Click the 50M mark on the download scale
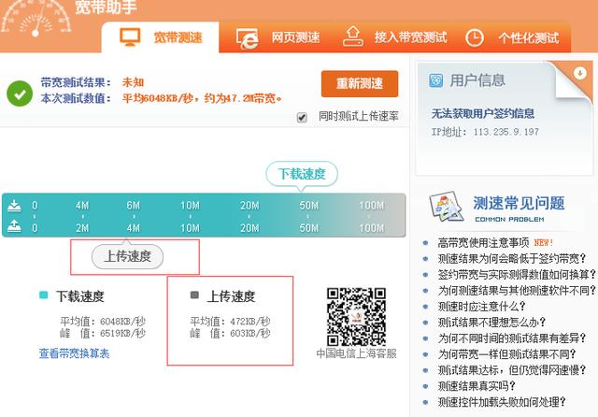598x417 pixels. pos(308,206)
